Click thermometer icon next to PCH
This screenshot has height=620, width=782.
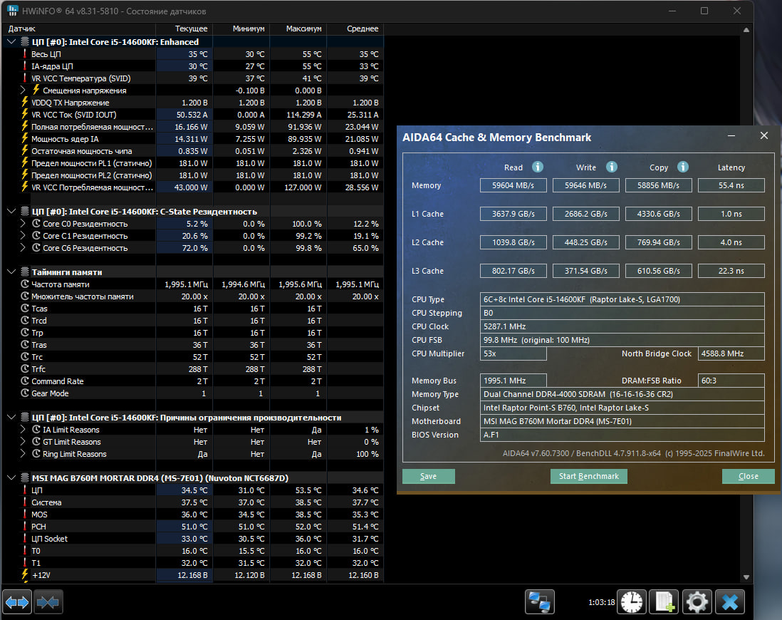(x=24, y=526)
